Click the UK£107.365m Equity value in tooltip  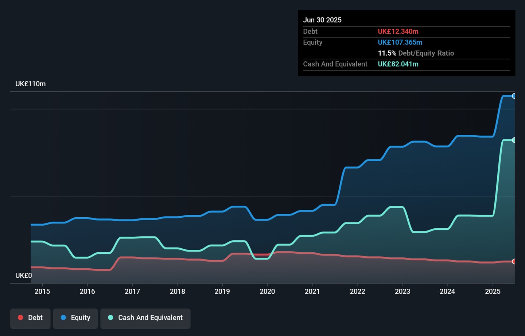pos(400,43)
